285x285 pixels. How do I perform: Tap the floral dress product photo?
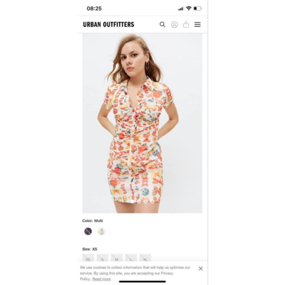[142, 123]
